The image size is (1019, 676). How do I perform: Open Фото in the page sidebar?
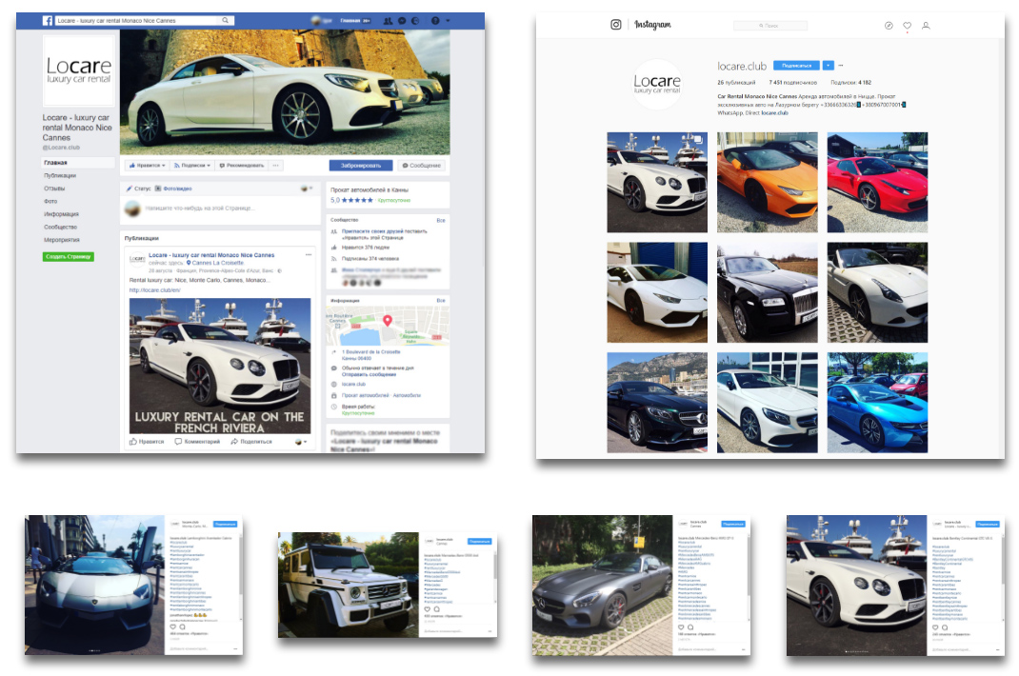(50, 202)
